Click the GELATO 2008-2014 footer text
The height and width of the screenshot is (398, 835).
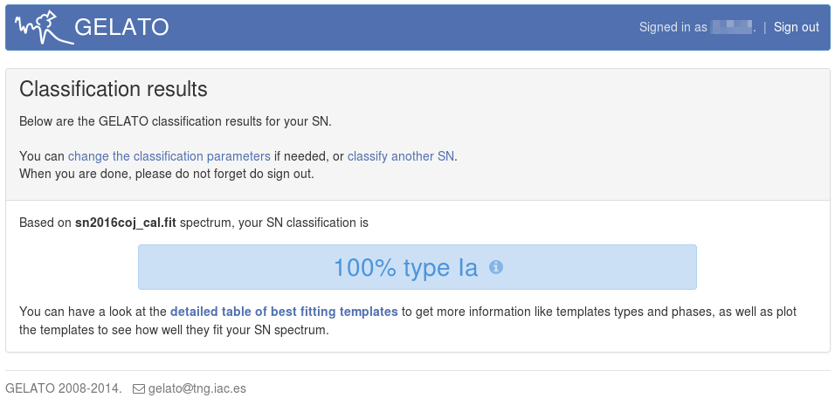pyautogui.click(x=63, y=388)
